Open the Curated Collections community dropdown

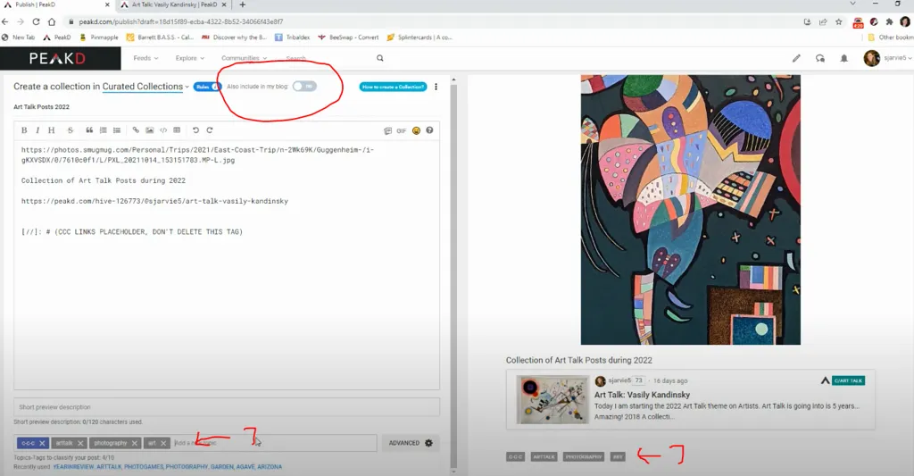click(x=145, y=87)
